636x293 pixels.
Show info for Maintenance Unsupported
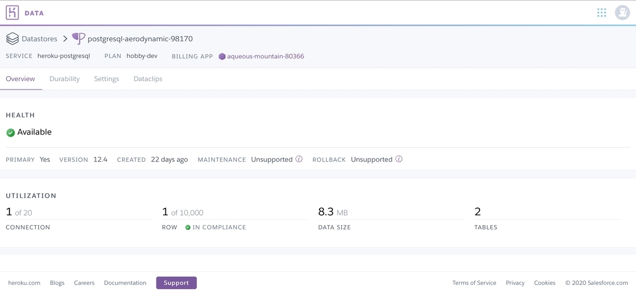pos(299,159)
